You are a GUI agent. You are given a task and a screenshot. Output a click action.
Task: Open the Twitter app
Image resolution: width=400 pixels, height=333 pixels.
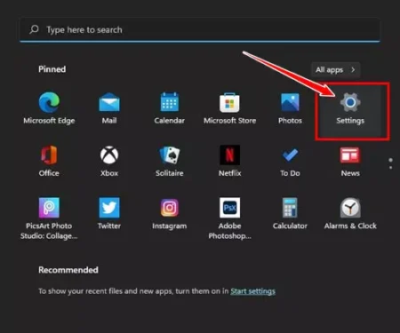coord(109,214)
